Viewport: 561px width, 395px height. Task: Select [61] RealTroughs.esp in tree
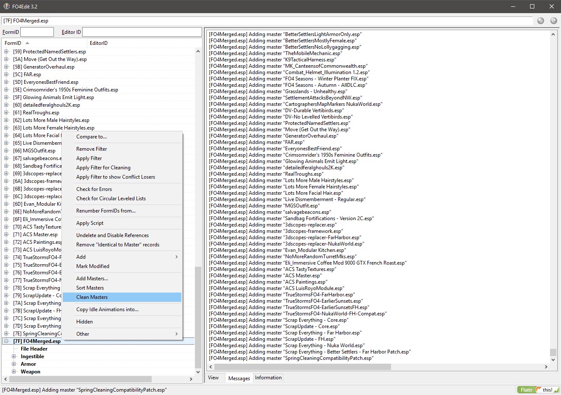(36, 113)
